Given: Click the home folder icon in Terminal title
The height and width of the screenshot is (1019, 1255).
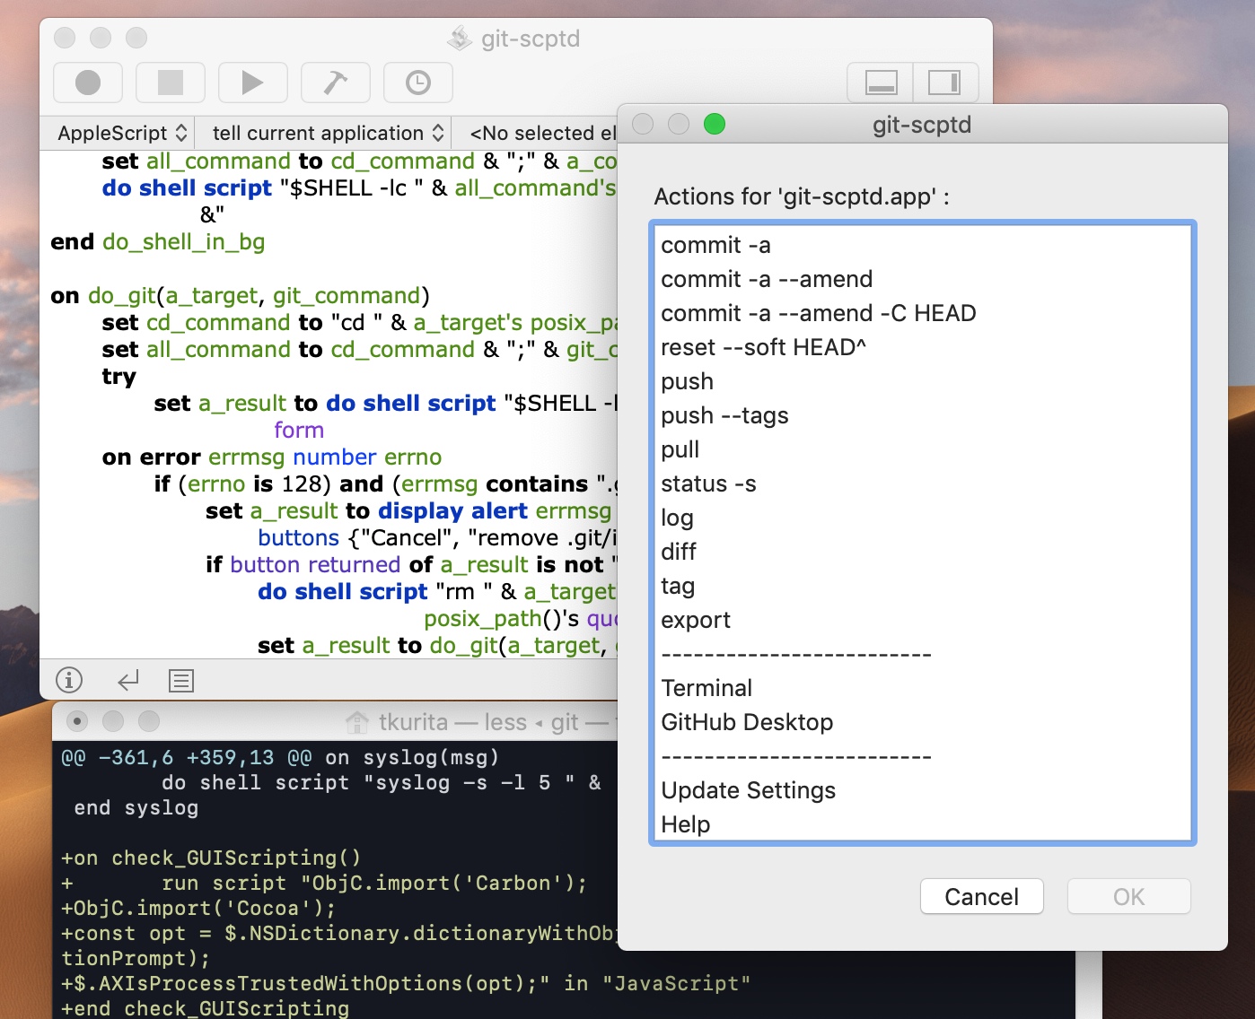Looking at the screenshot, I should pos(357,722).
